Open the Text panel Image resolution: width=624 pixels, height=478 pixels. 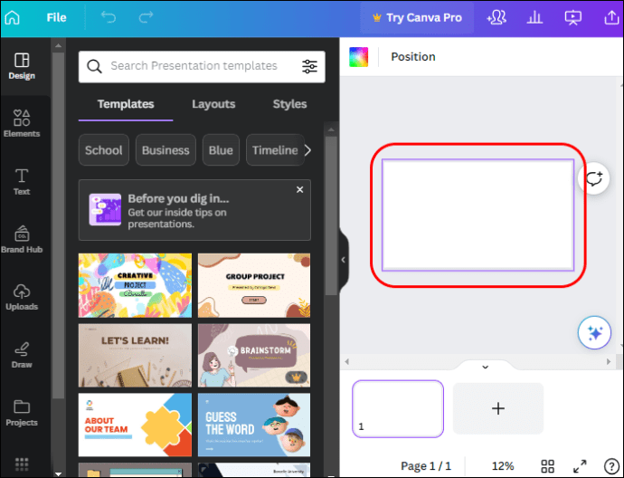[22, 182]
